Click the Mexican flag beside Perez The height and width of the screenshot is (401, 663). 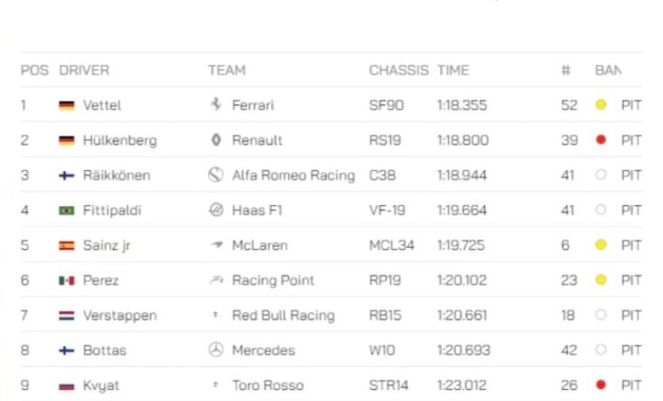tap(66, 280)
